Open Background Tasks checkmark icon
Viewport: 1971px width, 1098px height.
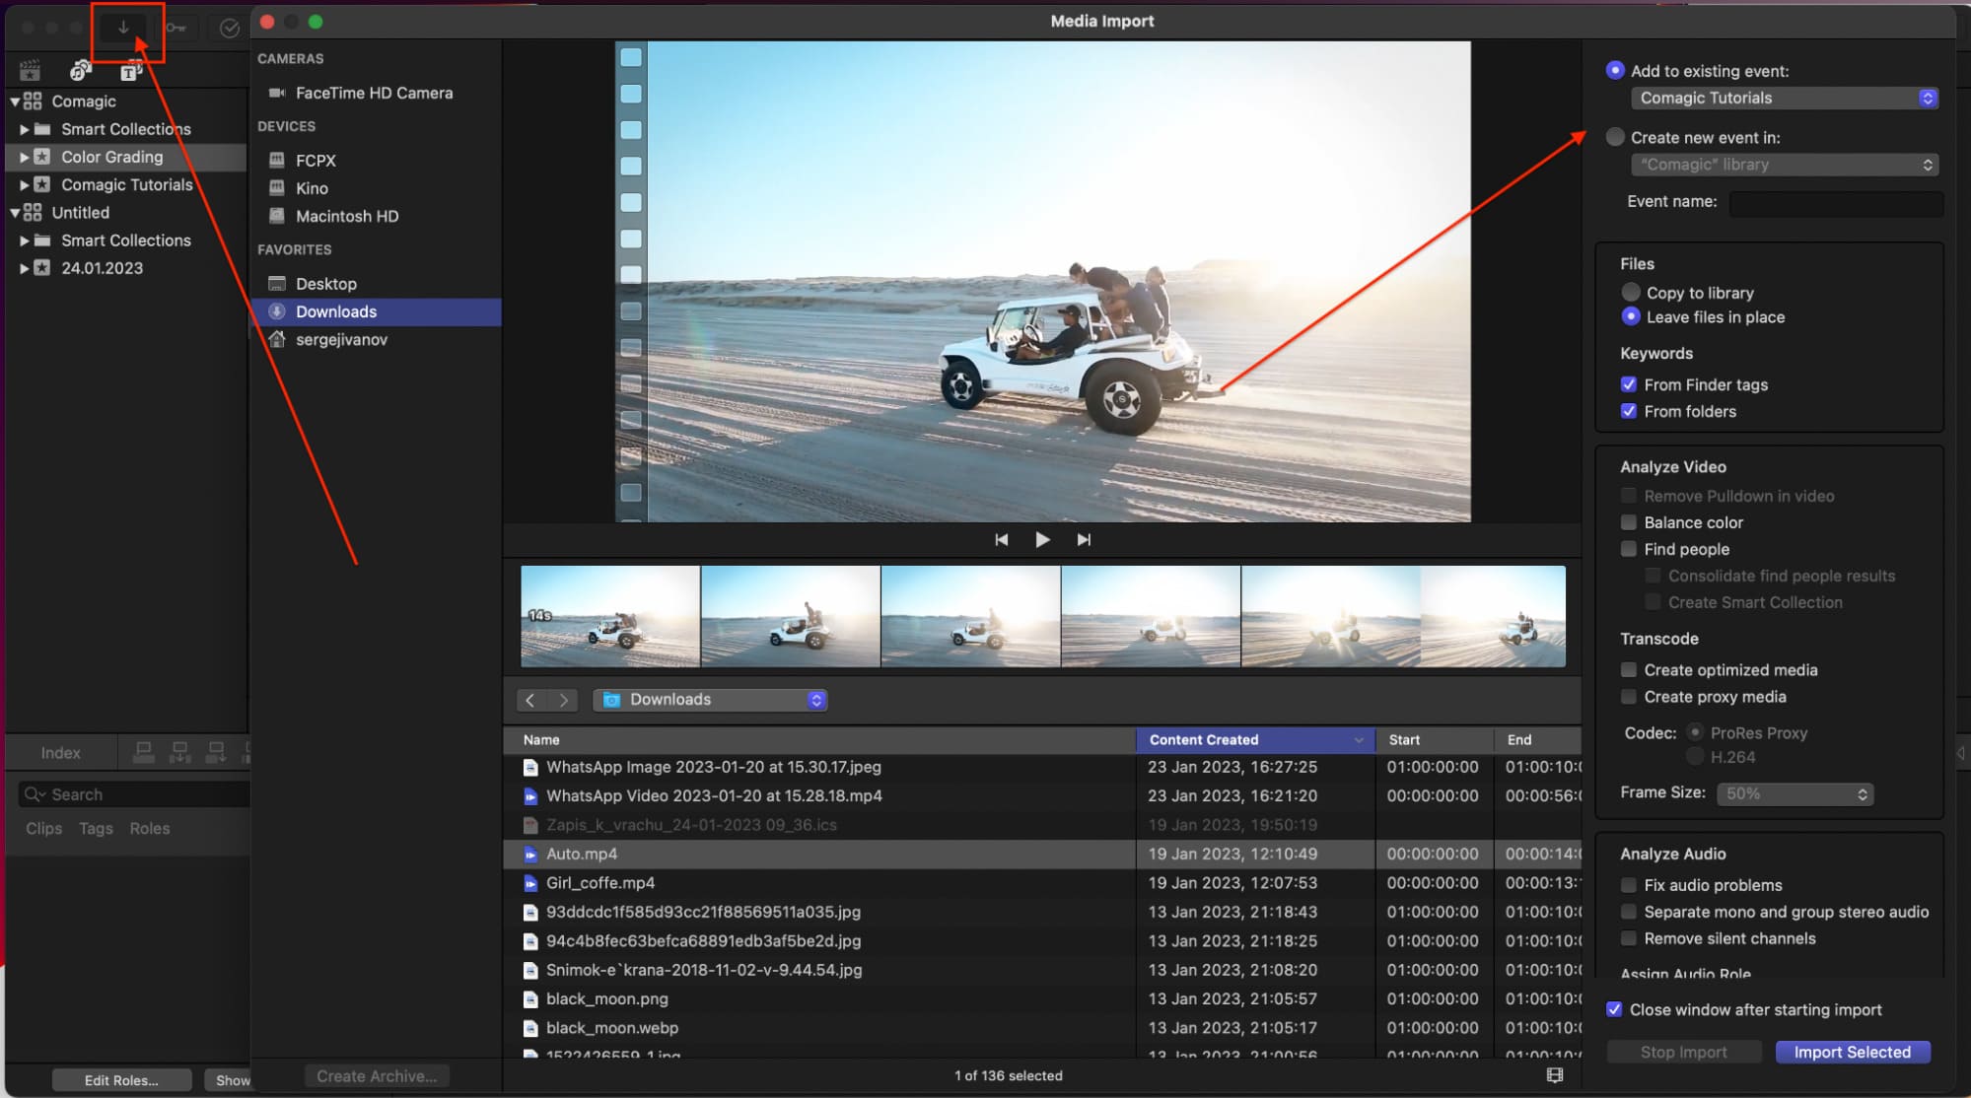230,28
